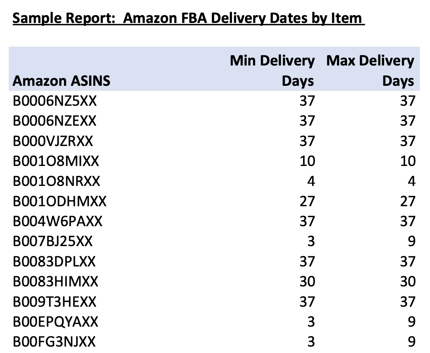430x353 pixels.
Task: Select the Amazon ASINS column header
Action: pos(61,81)
